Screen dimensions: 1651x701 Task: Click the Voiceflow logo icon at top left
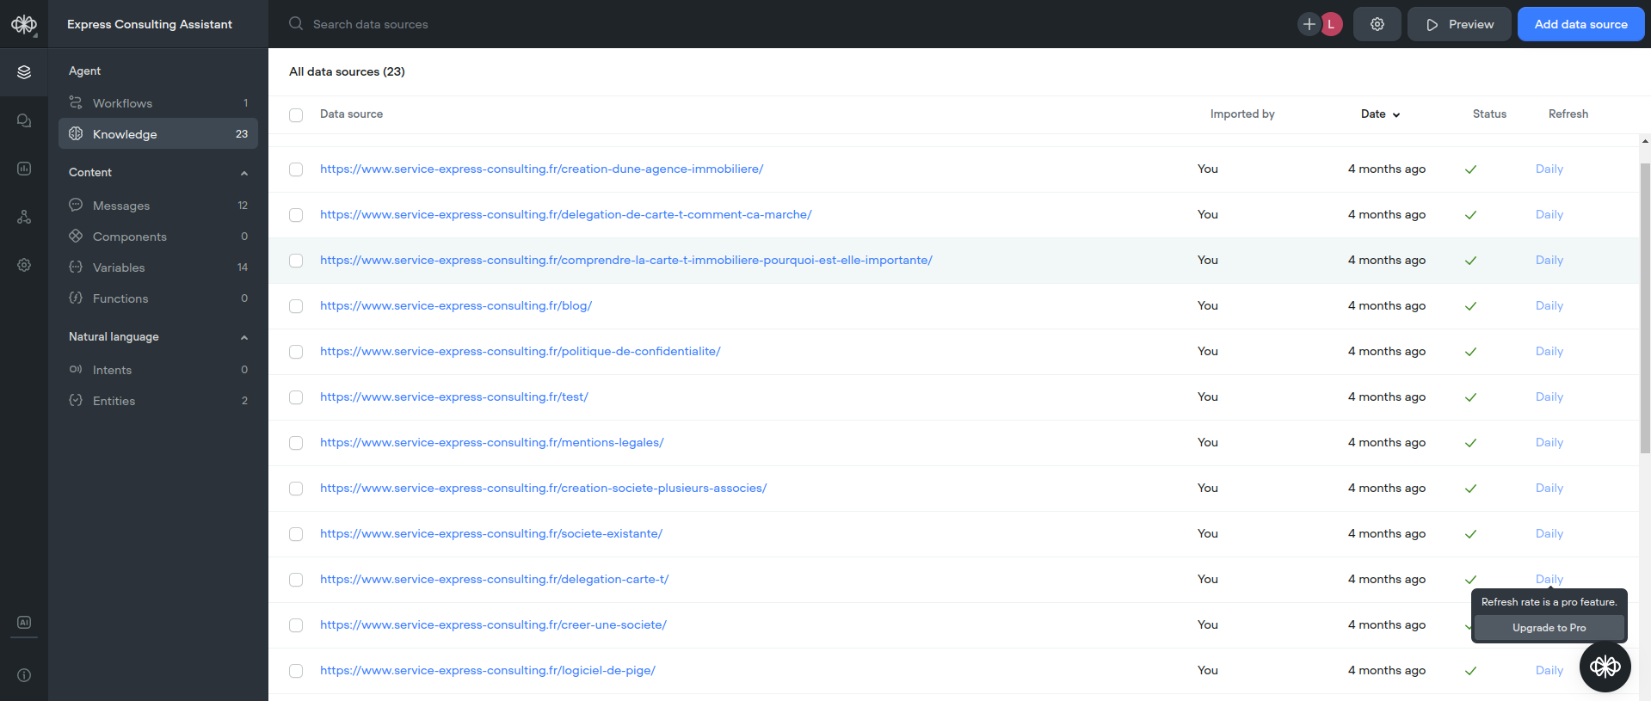pos(24,24)
